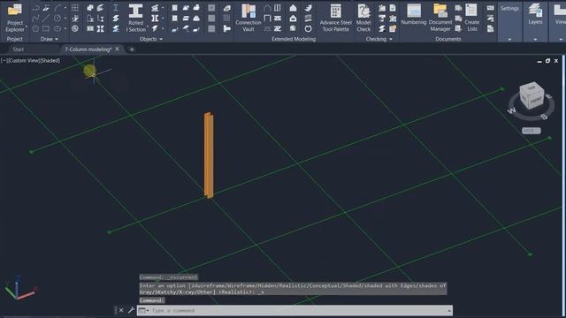Viewport: 566px width, 318px height.
Task: Click the T-shaped connection icon
Action: [x=226, y=28]
